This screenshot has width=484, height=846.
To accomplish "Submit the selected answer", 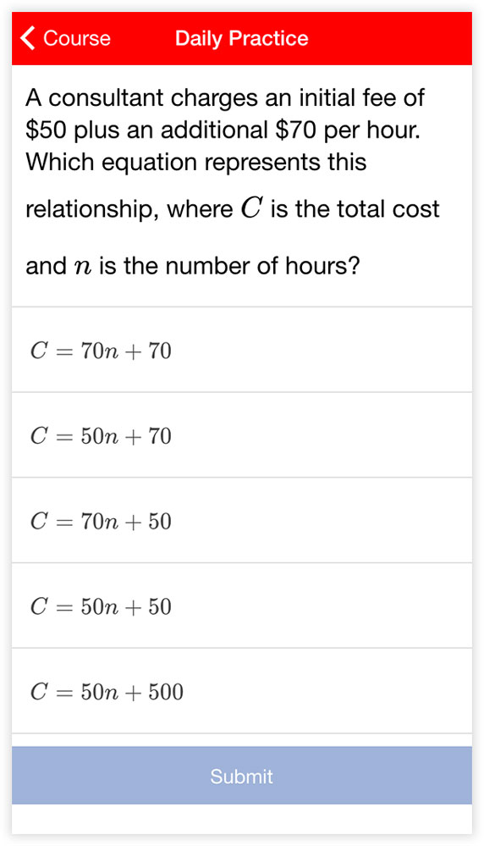I will click(242, 776).
